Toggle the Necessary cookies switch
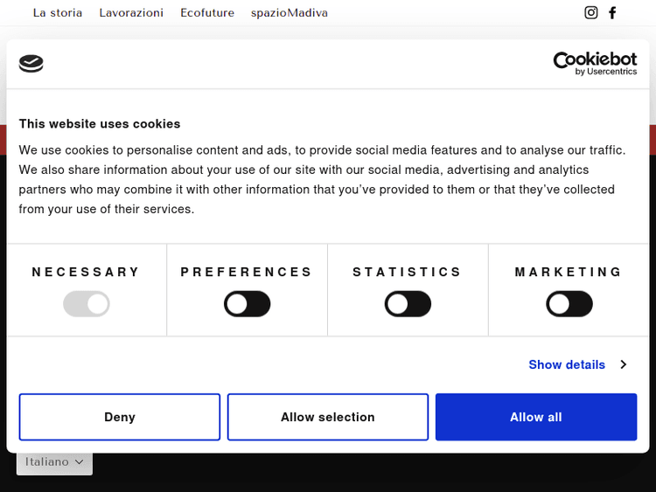This screenshot has height=492, width=656. coord(87,304)
